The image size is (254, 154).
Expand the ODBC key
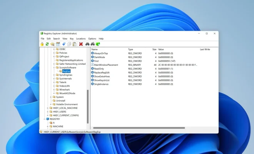pos(54,49)
